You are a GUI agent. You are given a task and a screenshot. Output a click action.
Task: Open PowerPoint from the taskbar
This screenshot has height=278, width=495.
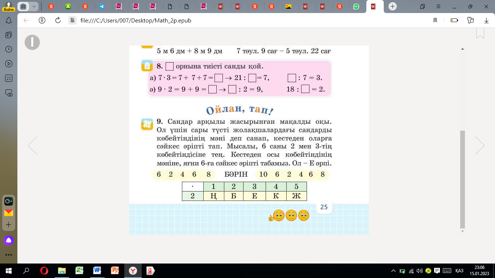[115, 271]
